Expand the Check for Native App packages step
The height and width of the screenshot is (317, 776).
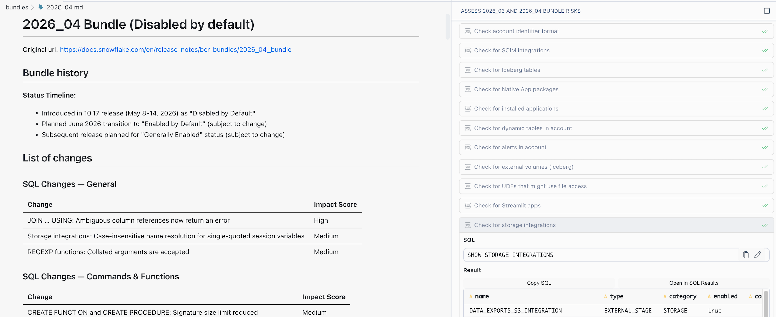point(616,89)
